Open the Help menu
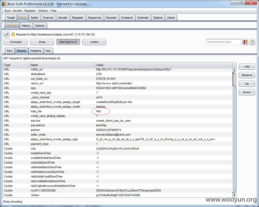This screenshot has height=207, width=259. [54, 11]
